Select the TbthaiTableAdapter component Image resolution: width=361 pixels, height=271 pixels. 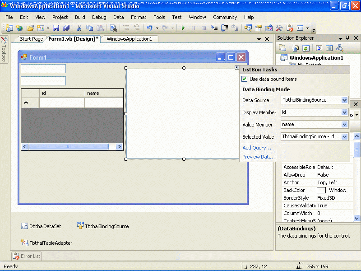click(47, 243)
